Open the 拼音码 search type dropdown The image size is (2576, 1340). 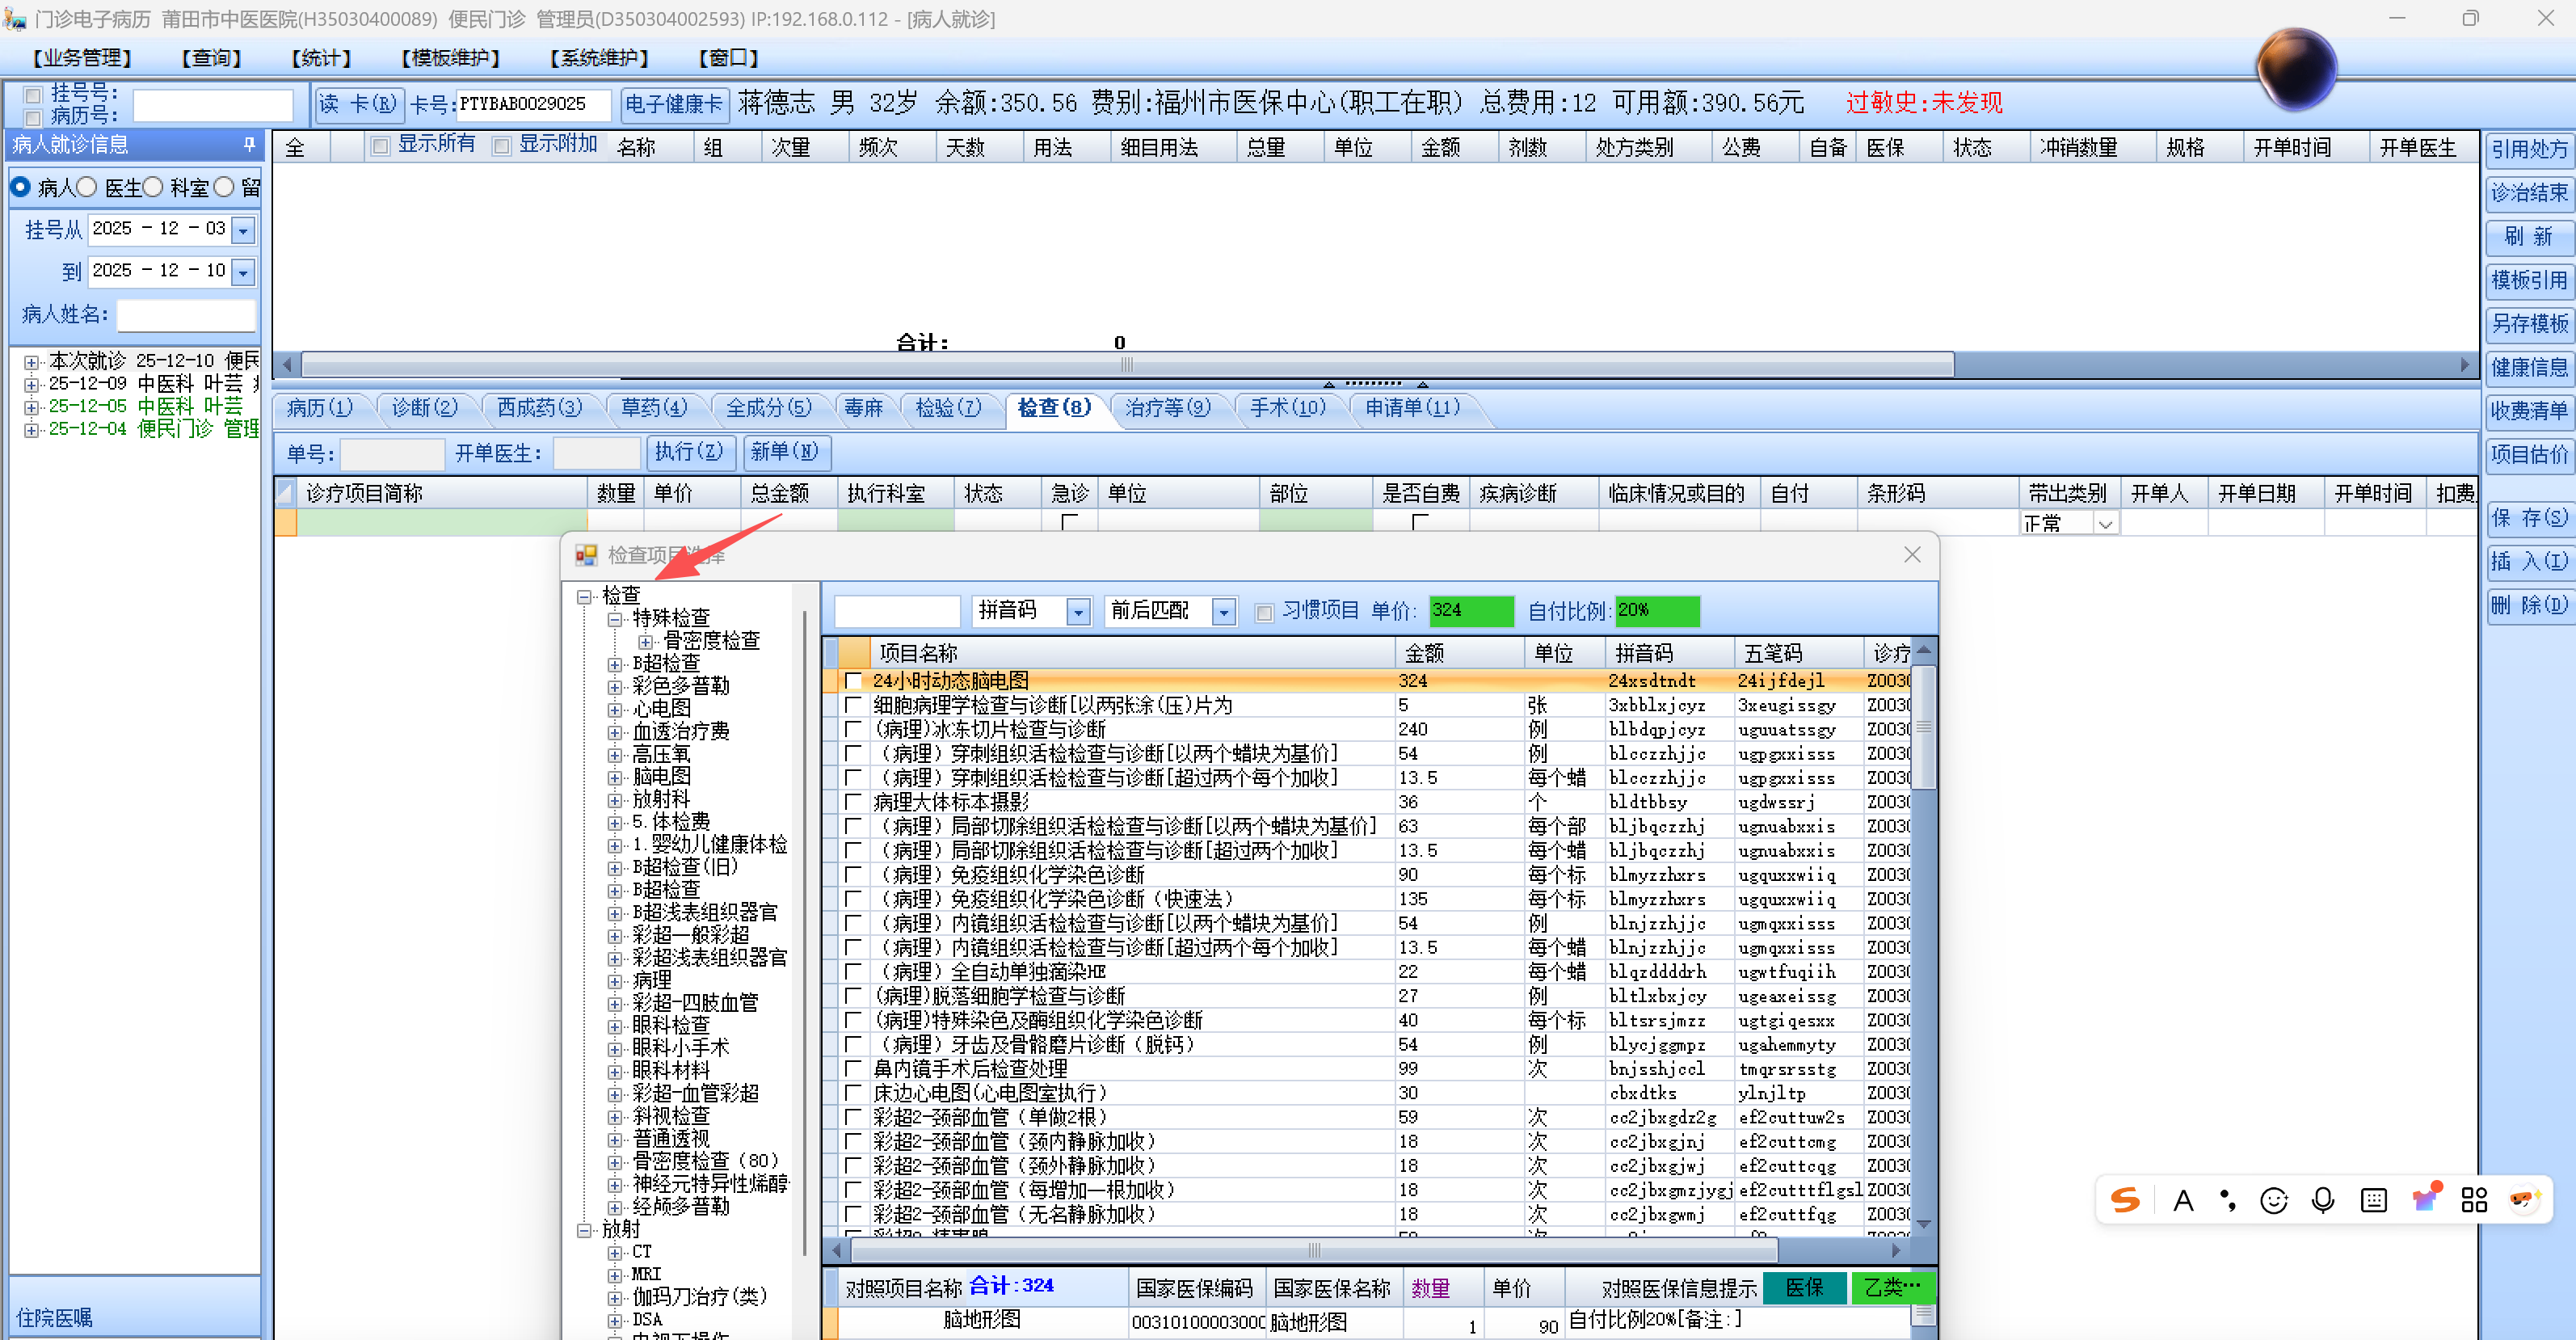tap(1077, 612)
